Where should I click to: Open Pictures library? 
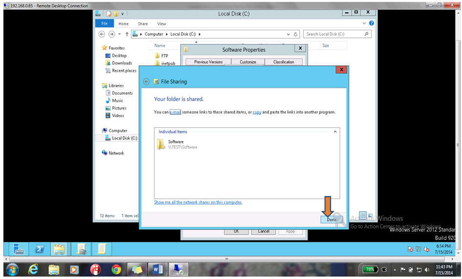coord(116,108)
